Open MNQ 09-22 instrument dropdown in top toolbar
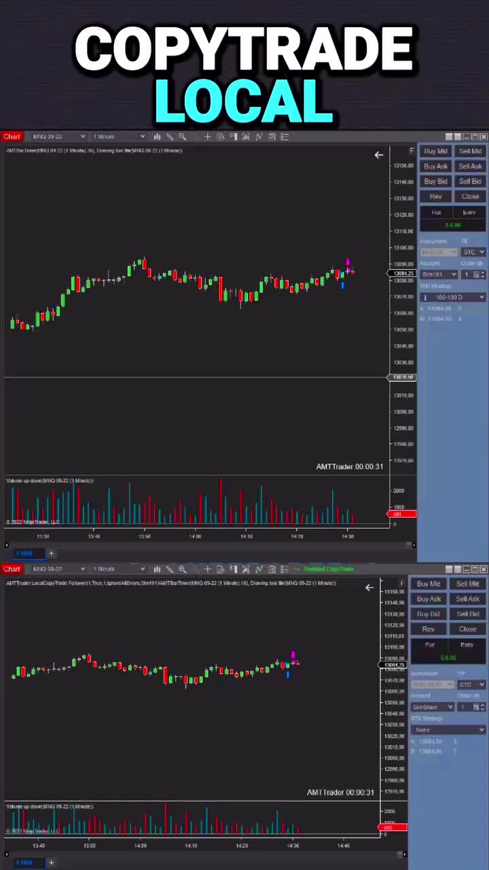 58,137
